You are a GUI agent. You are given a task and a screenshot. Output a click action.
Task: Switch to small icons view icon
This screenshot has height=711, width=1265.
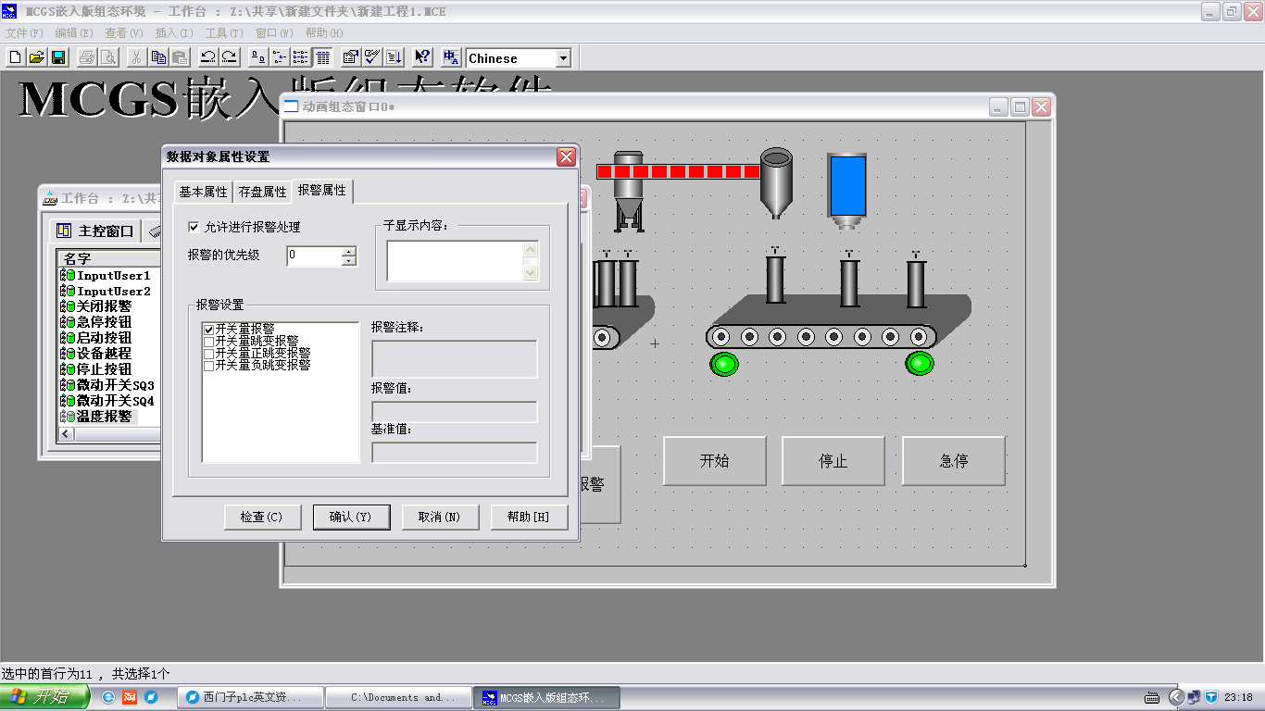click(x=280, y=57)
